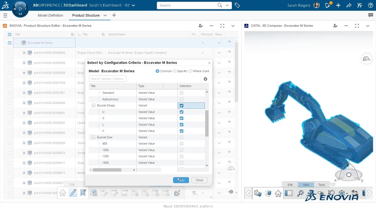Add a new dashboard tab

click(114, 15)
